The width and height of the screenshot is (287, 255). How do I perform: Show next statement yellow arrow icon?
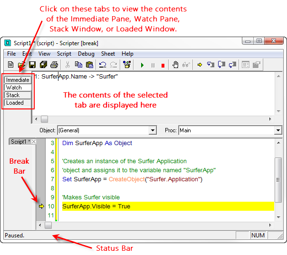coord(200,65)
